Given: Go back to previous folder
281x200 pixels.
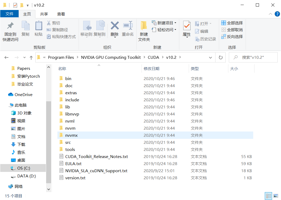Looking at the screenshot, I should tap(7, 57).
